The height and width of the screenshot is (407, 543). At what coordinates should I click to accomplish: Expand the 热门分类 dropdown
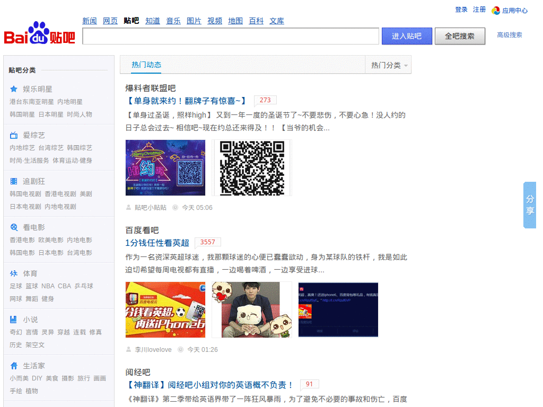pyautogui.click(x=388, y=65)
